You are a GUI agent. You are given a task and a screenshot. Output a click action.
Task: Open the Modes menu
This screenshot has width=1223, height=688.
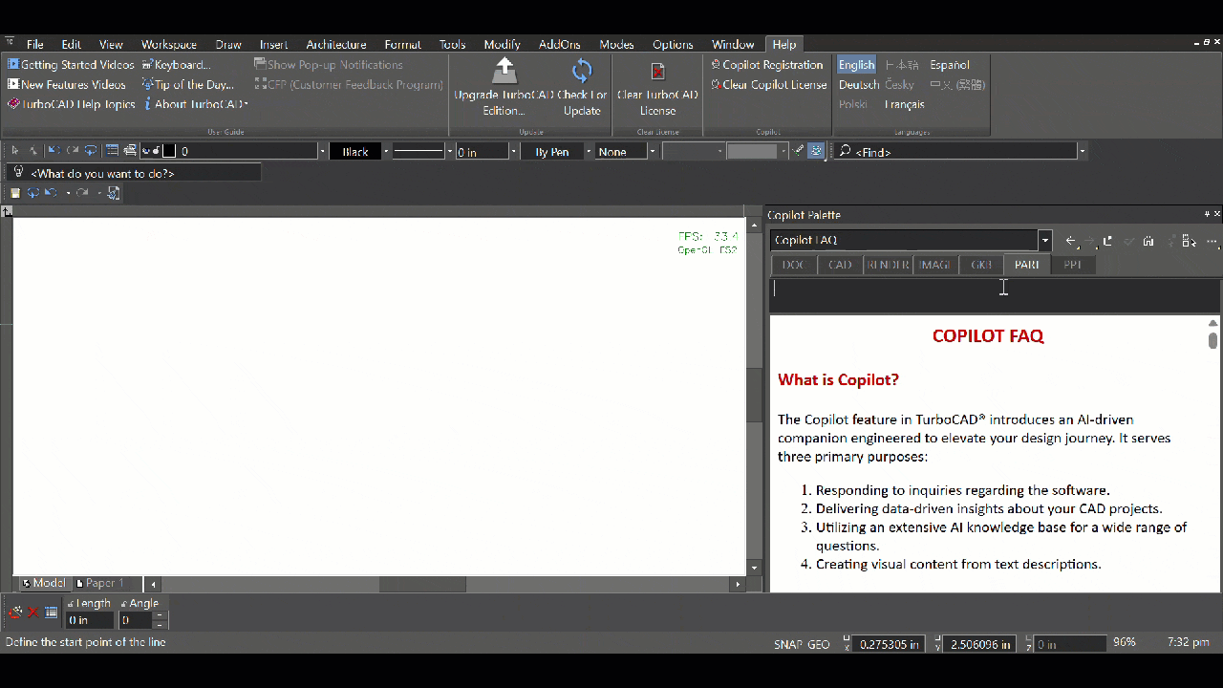click(616, 44)
